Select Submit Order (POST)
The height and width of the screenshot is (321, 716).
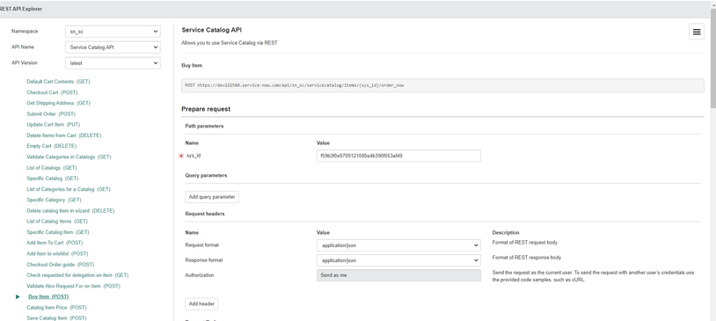[x=51, y=113]
